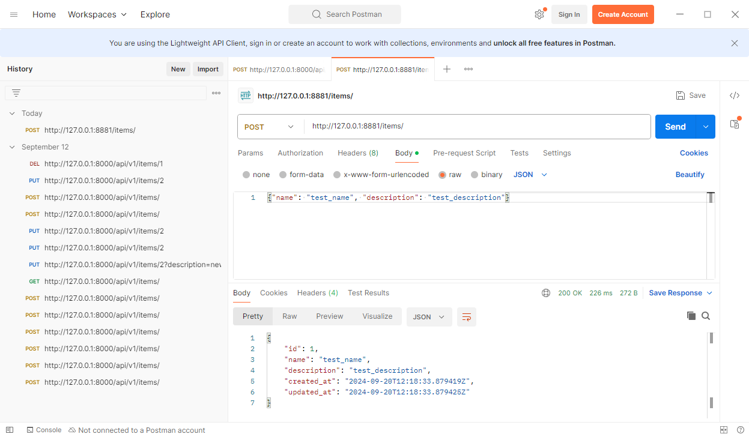749x437 pixels.
Task: Open a new request tab with plus
Action: 447,69
